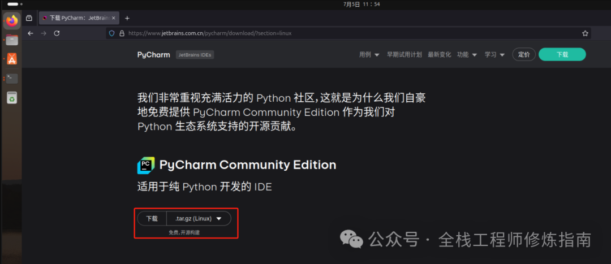
Task: Open the Trash icon in dock
Action: click(12, 98)
